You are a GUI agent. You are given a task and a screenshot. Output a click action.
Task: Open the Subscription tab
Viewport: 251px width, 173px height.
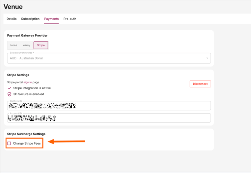30,19
